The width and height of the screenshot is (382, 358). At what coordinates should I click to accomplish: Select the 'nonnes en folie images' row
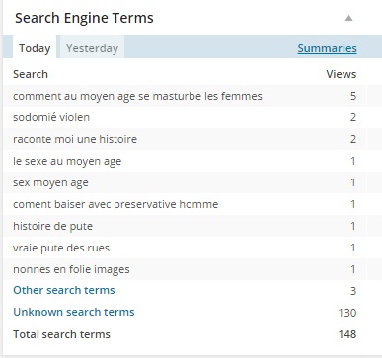pyautogui.click(x=185, y=269)
